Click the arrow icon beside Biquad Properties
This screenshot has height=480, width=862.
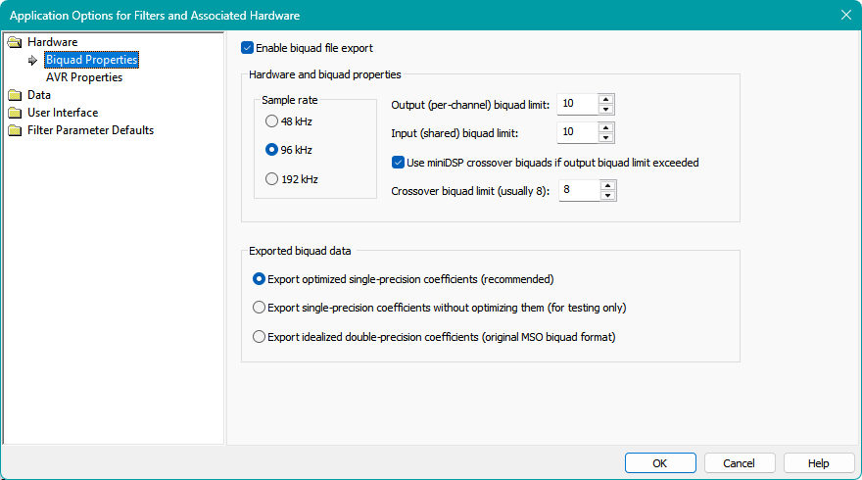point(33,60)
